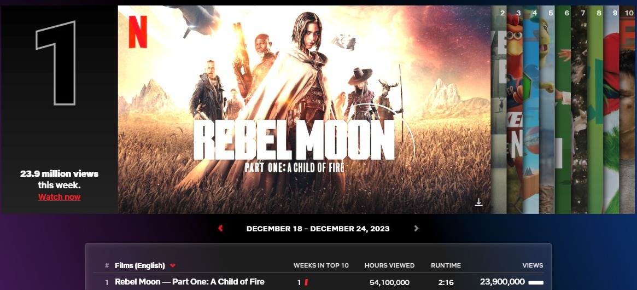Image resolution: width=637 pixels, height=290 pixels.
Task: Select the rank 6 poster strip
Action: (x=563, y=109)
